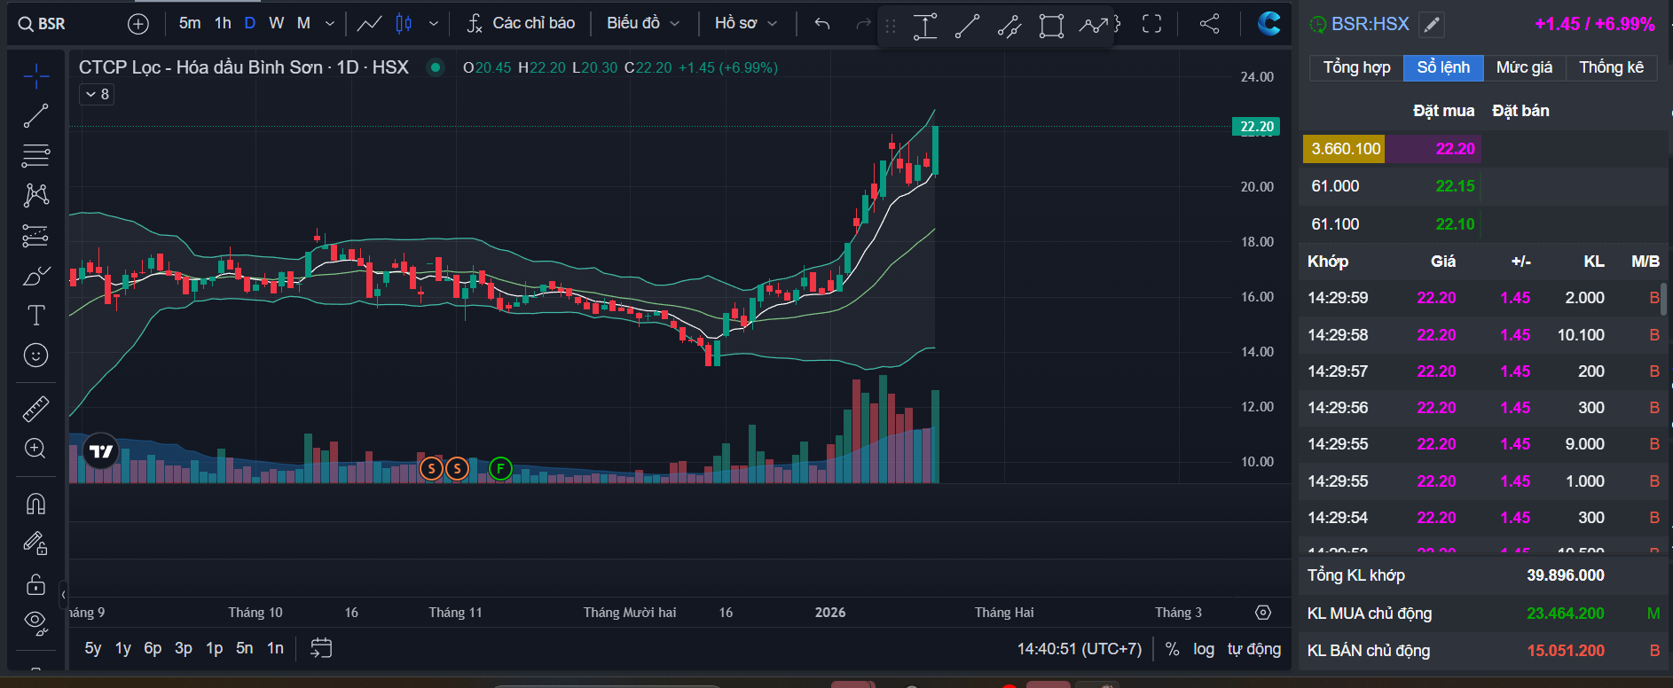
Task: Select the brush drawing tool
Action: pos(35,276)
